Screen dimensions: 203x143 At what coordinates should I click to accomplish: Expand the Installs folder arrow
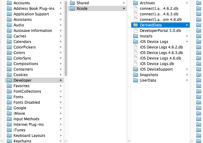coord(187,36)
